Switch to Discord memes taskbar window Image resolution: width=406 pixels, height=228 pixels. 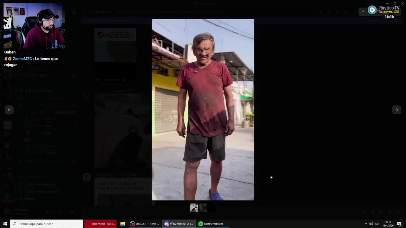pos(179,224)
